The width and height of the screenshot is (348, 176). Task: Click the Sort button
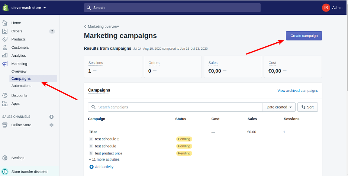307,107
